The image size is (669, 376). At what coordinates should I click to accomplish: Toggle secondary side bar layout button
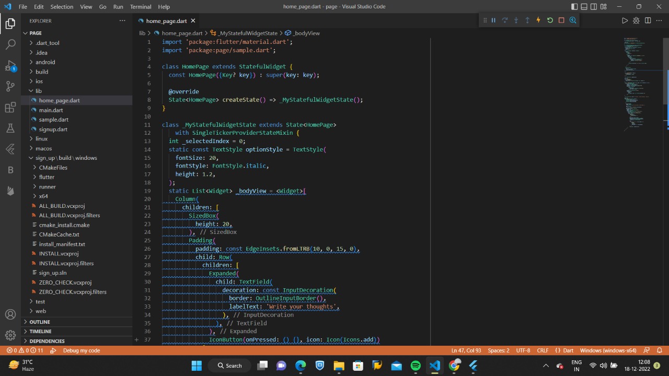(594, 7)
